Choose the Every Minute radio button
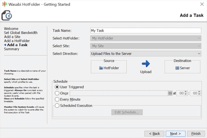 pos(57,99)
